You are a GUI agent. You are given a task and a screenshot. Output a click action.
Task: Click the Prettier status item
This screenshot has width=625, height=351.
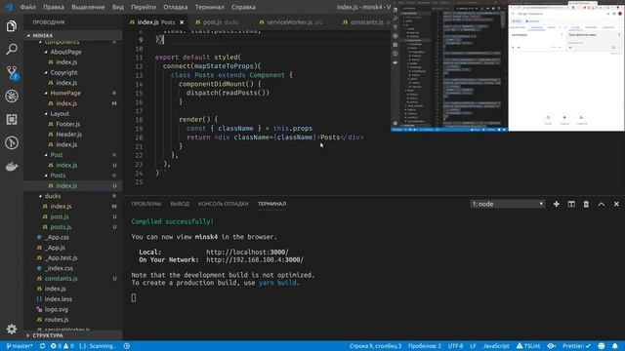pyautogui.click(x=577, y=346)
